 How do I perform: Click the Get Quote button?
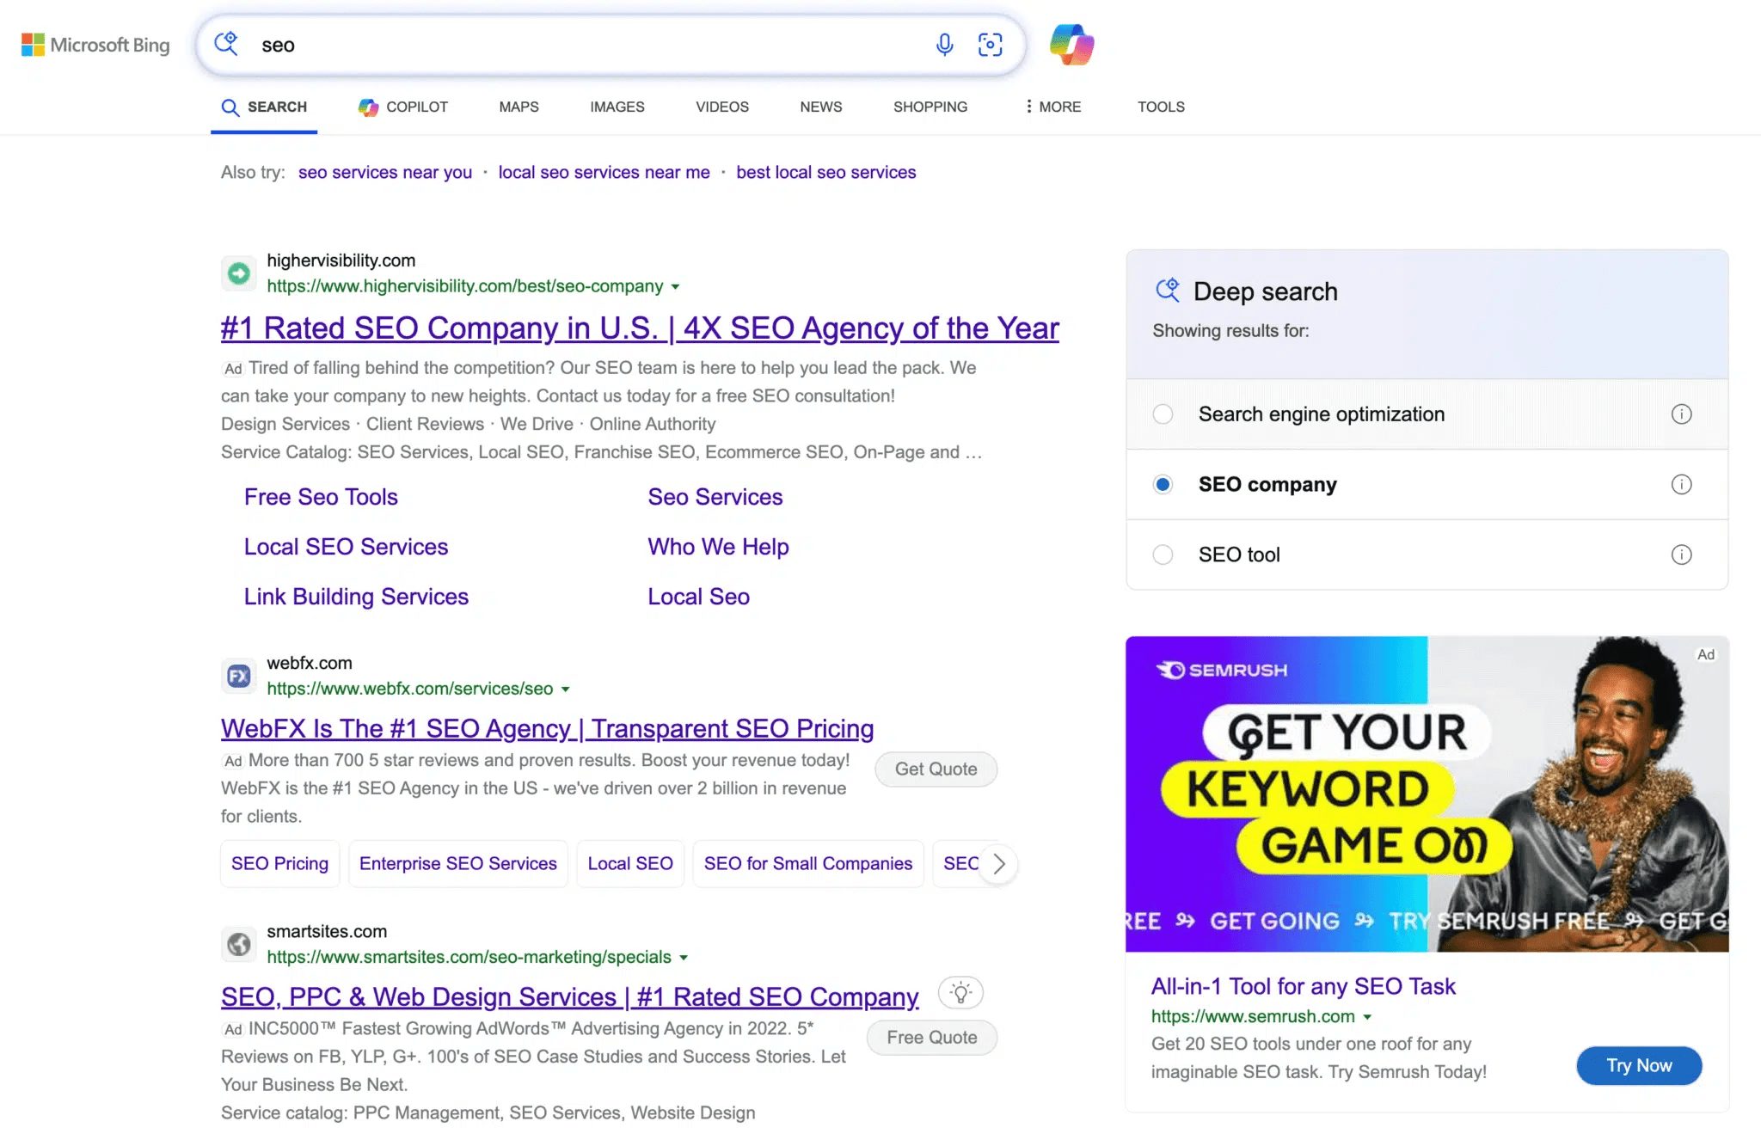[936, 769]
